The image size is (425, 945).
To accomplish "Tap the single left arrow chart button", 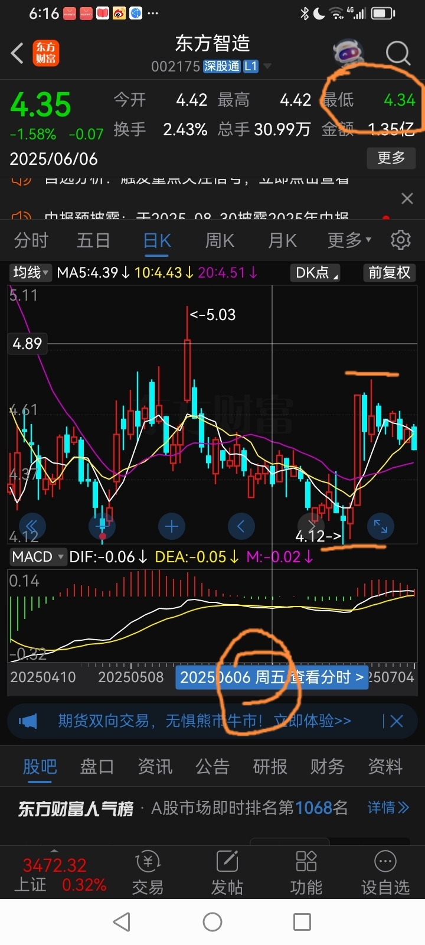I will click(x=241, y=526).
